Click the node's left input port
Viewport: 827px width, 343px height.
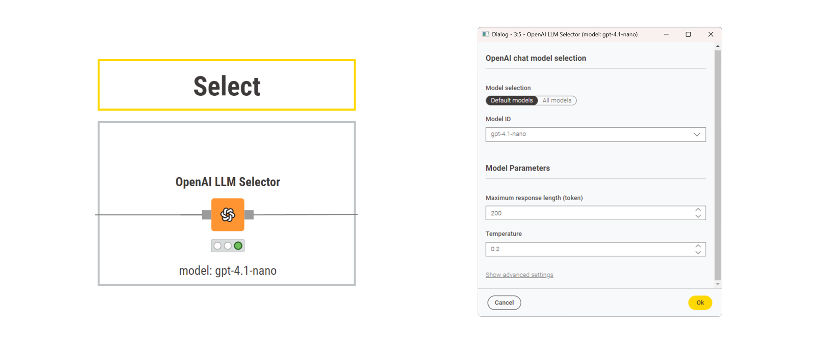pyautogui.click(x=206, y=215)
